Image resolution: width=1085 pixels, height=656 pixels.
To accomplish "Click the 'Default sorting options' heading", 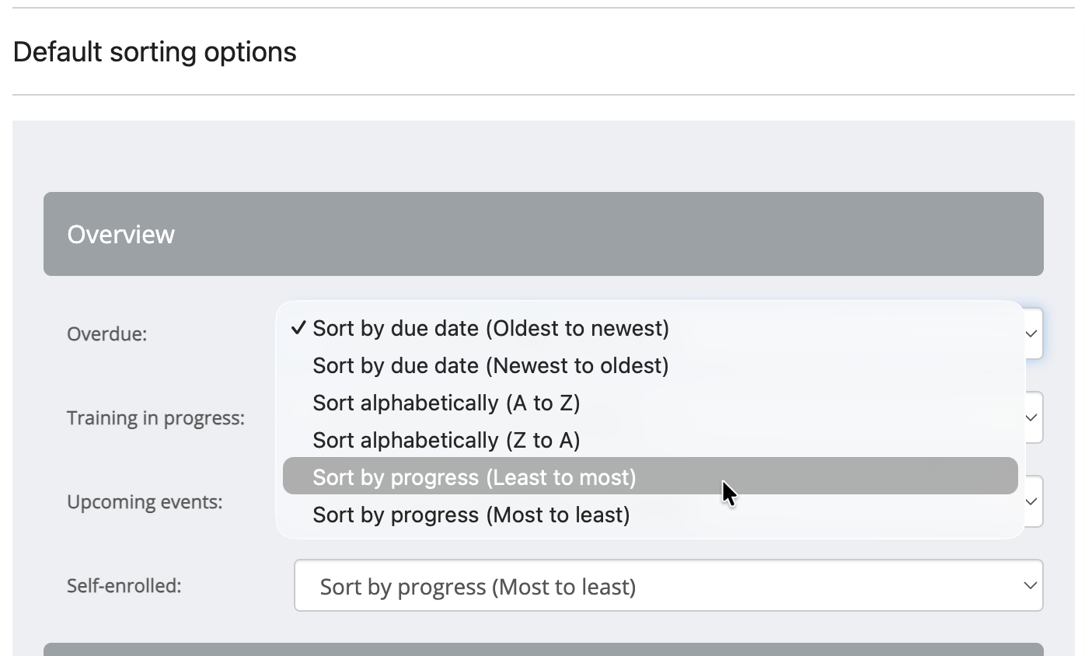I will [x=155, y=52].
